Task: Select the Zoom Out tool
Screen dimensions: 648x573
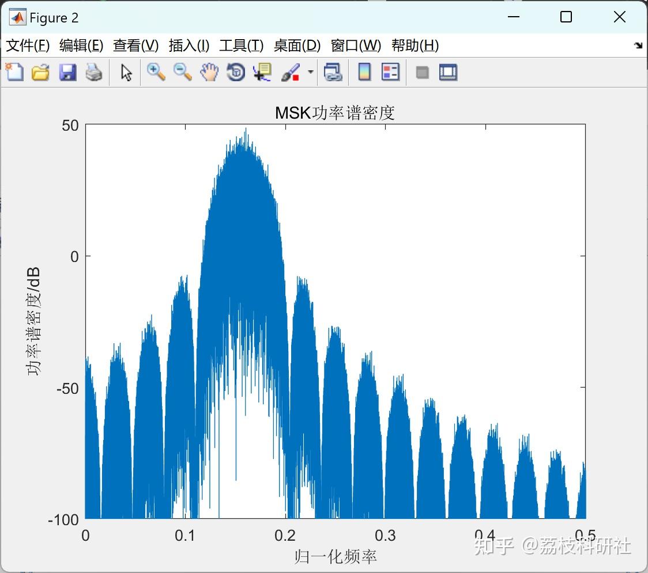Action: (x=182, y=73)
